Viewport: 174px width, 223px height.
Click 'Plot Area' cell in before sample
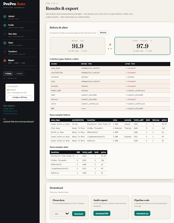click(55, 128)
